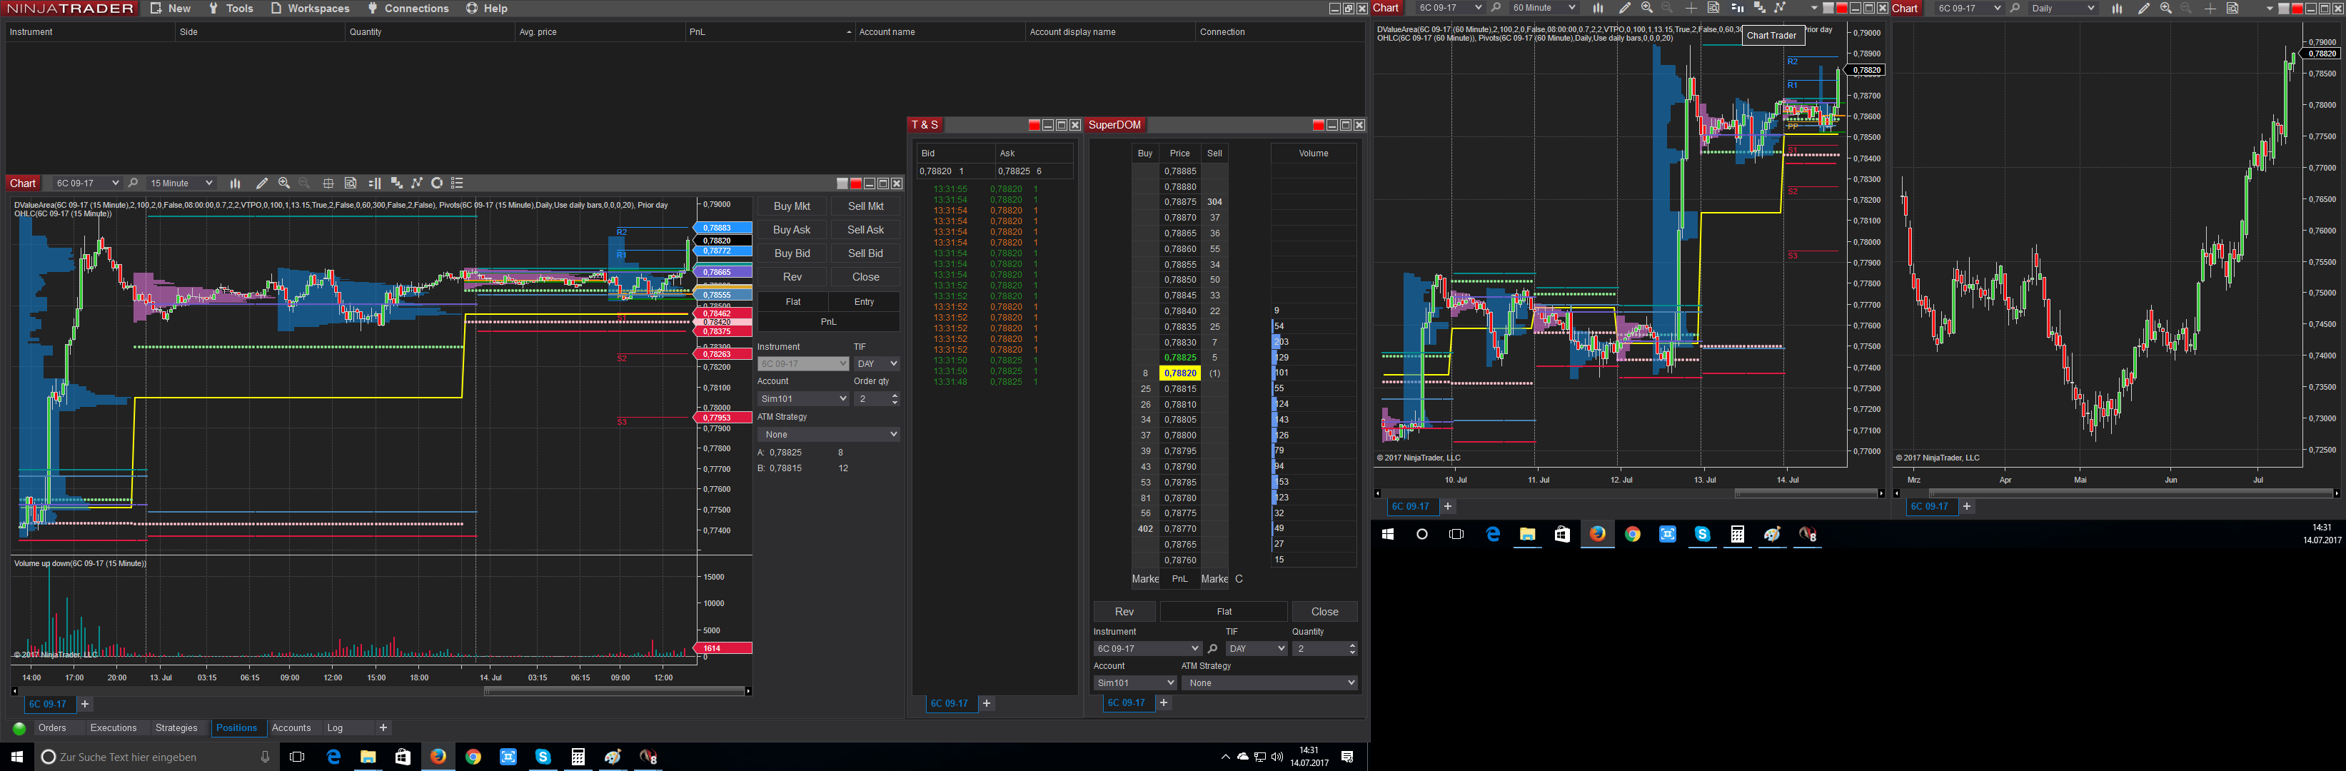Open data box on the Daily chart
Viewport: 2346px width, 771px height.
coord(2232,8)
